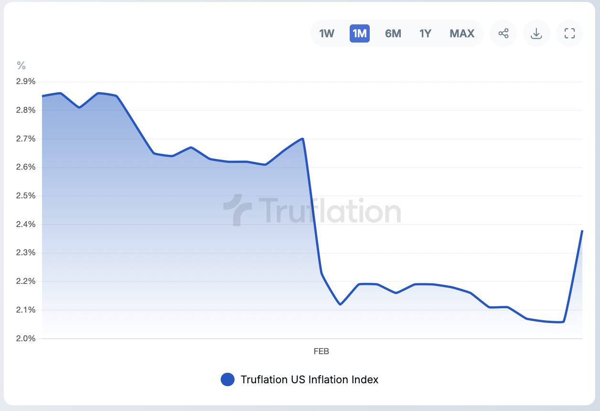Click the Truflation watermark text
This screenshot has height=411, width=600.
tap(330, 211)
